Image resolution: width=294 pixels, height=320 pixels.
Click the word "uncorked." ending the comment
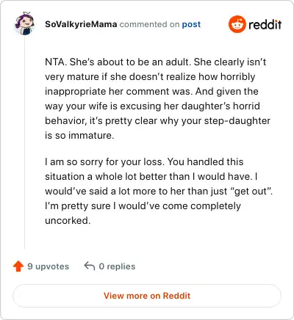click(68, 220)
